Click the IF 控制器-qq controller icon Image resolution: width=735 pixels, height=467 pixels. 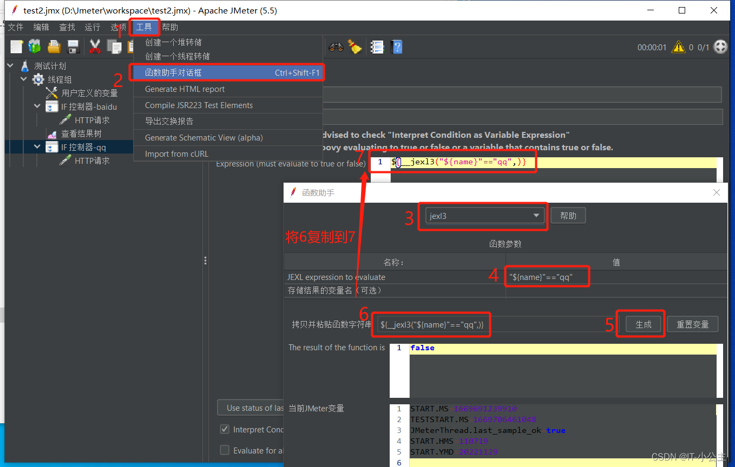(52, 147)
